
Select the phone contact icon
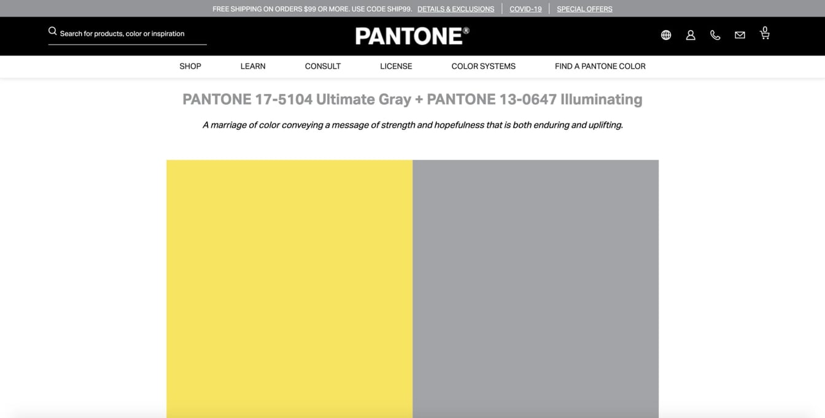coord(715,35)
